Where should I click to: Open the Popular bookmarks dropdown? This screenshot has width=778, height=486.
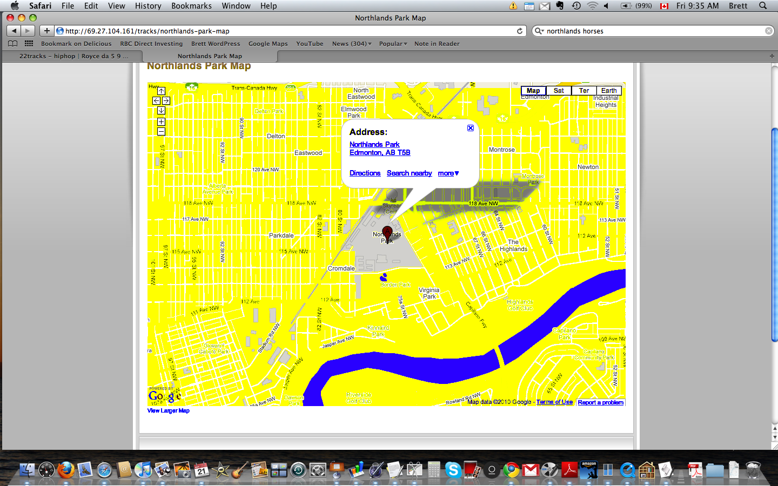(393, 44)
